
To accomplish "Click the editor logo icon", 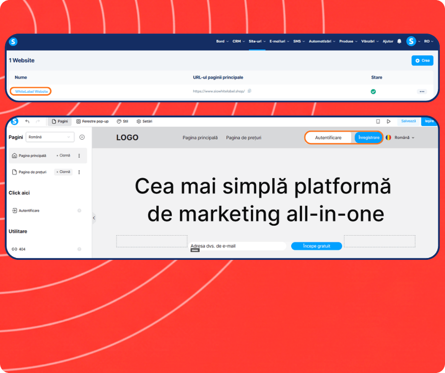I will tap(14, 121).
